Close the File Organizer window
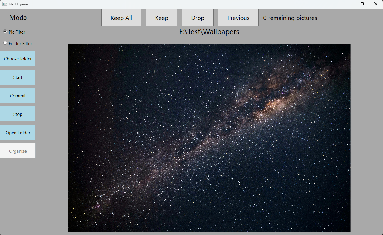The height and width of the screenshot is (235, 383). pyautogui.click(x=376, y=4)
